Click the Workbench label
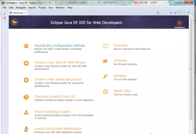The height and width of the screenshot is (134, 196). click(x=180, y=27)
